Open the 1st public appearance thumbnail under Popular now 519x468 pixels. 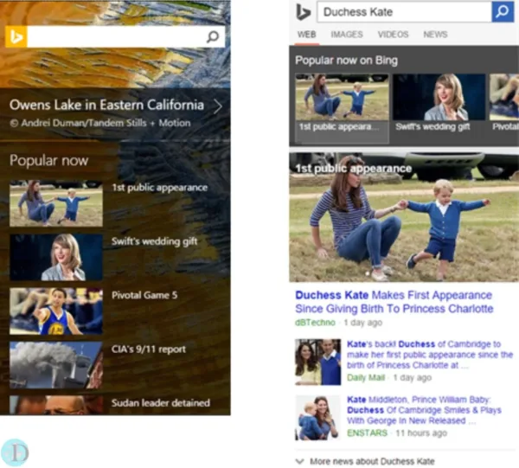point(56,203)
